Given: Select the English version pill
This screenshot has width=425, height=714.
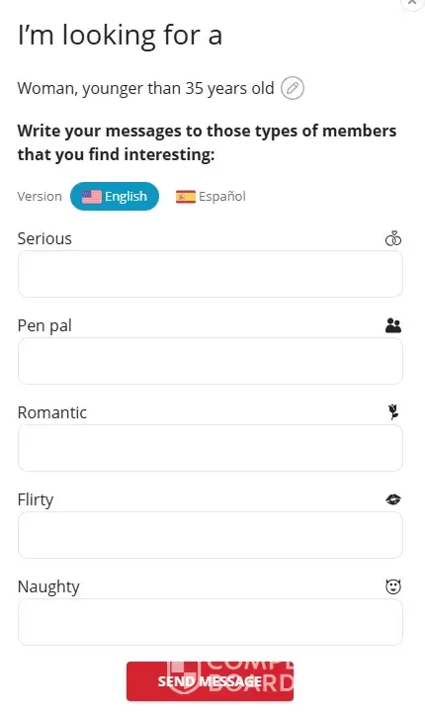Looking at the screenshot, I should pyautogui.click(x=115, y=196).
